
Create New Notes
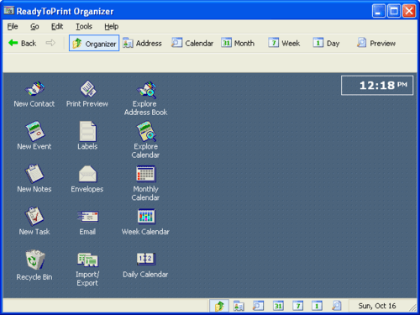pos(34,179)
